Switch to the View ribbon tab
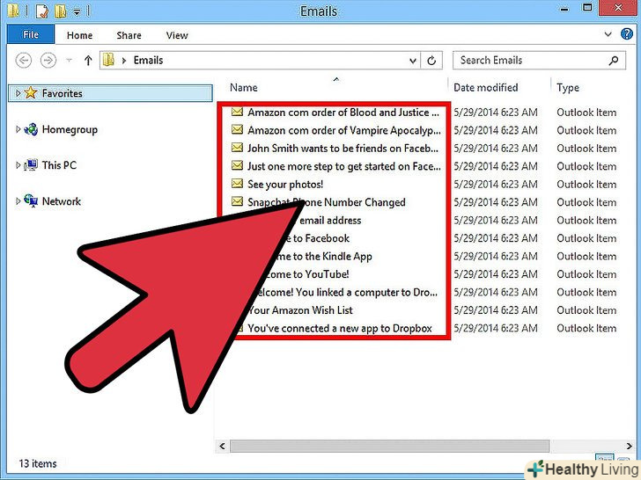Screen dimensions: 641x480 [x=177, y=35]
